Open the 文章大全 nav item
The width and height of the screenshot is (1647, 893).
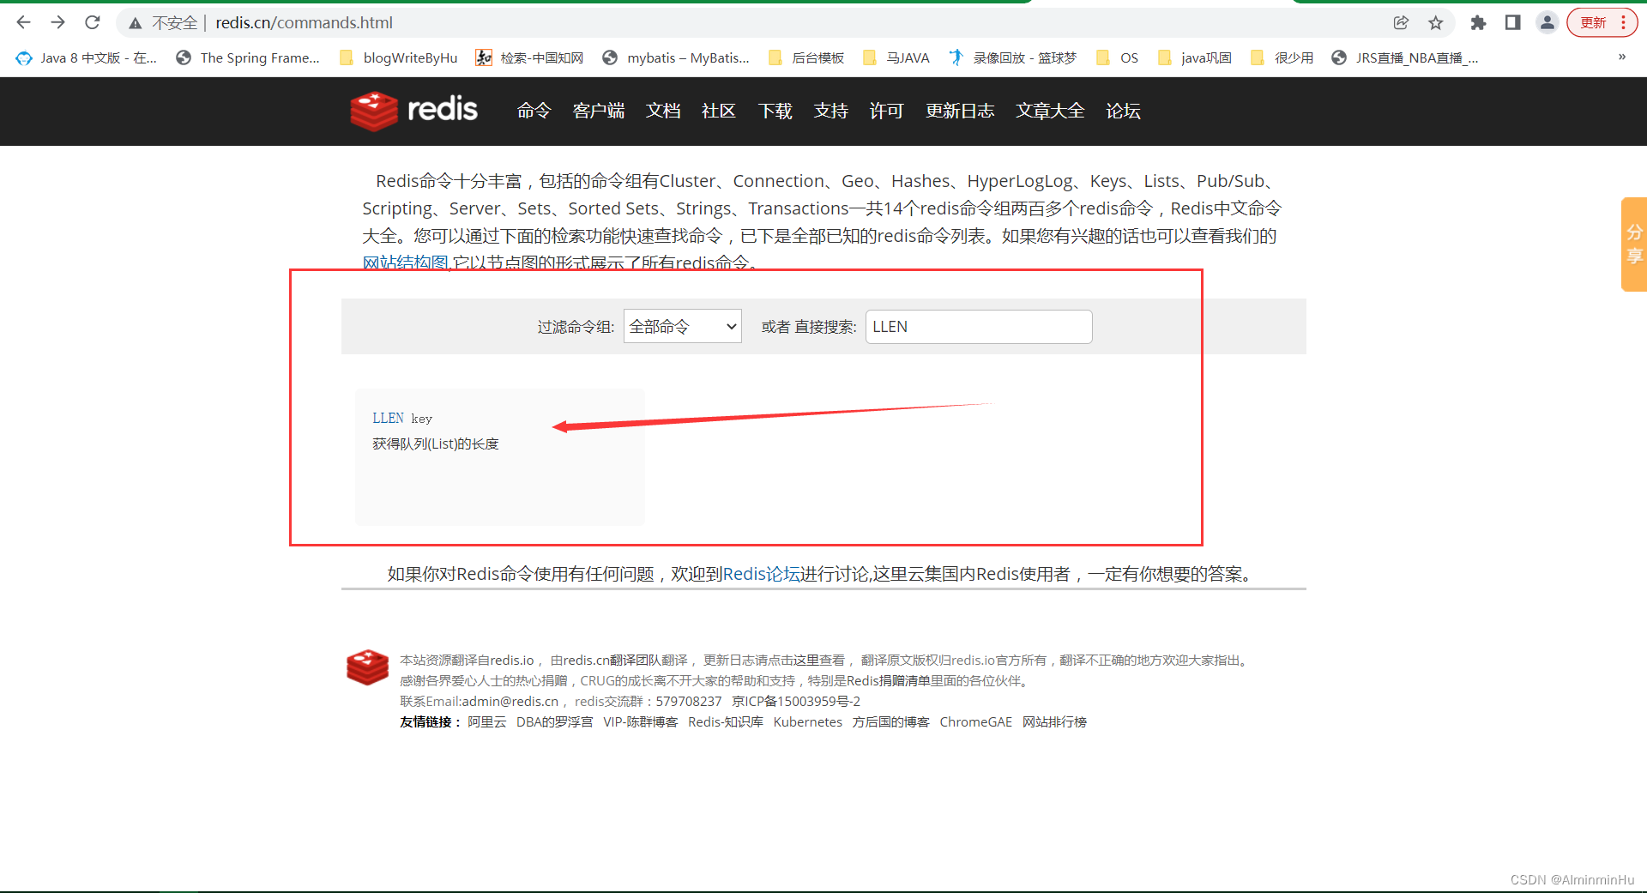(x=1050, y=111)
